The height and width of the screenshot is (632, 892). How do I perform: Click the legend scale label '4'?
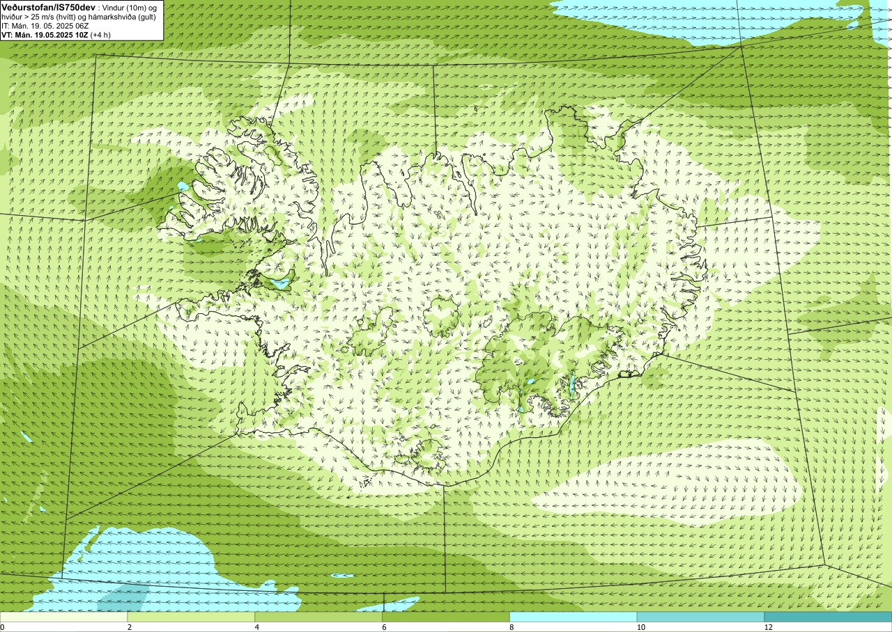tap(257, 627)
